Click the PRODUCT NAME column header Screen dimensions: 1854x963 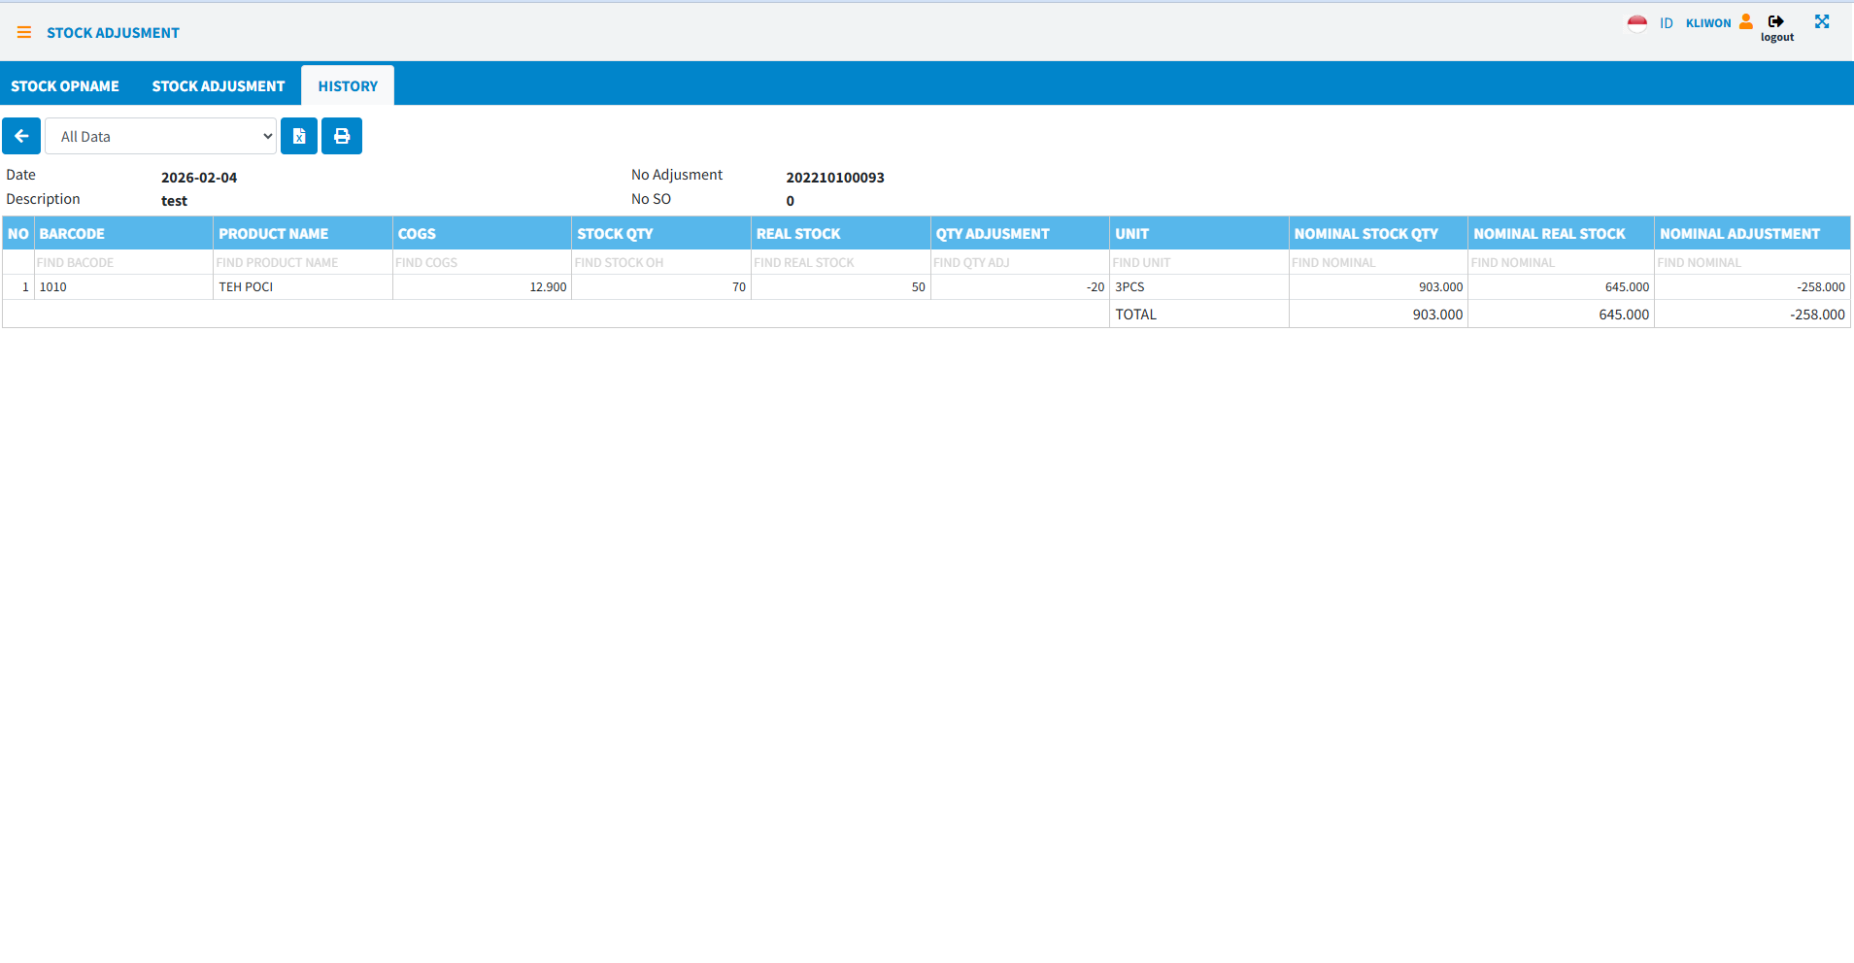(x=303, y=234)
